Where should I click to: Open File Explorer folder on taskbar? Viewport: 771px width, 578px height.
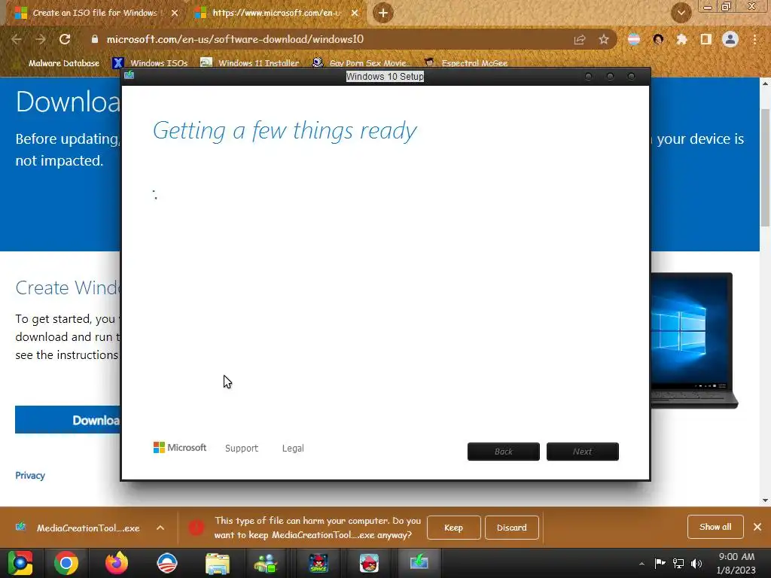click(218, 564)
